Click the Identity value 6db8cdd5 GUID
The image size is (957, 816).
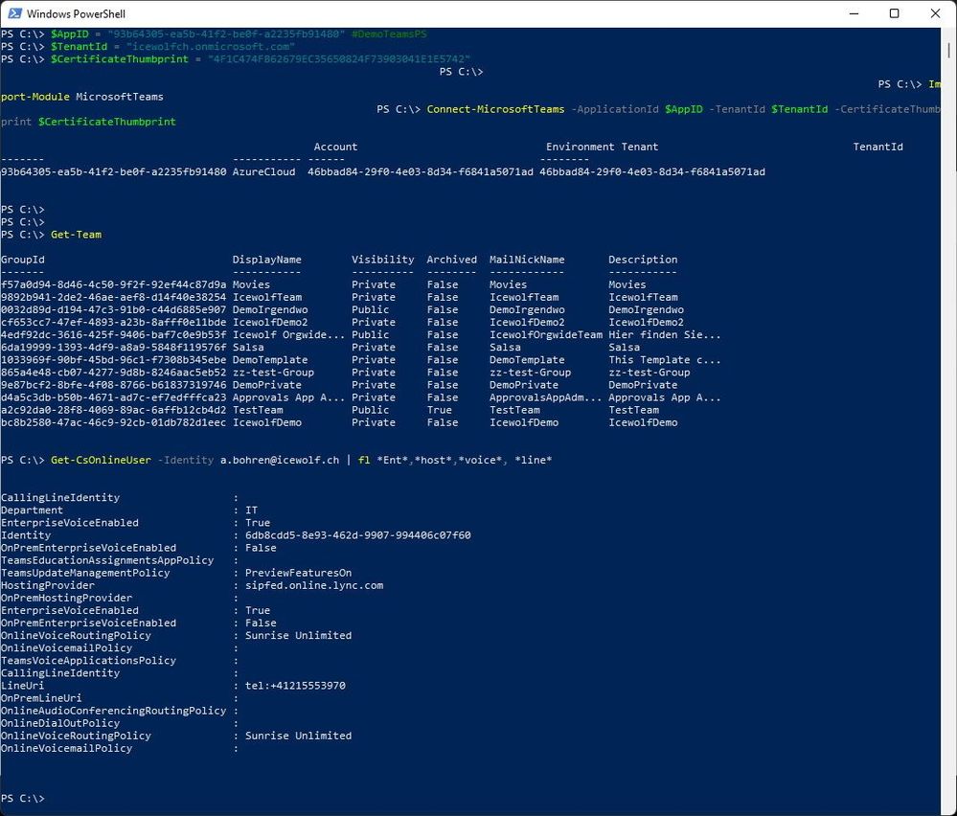(357, 535)
